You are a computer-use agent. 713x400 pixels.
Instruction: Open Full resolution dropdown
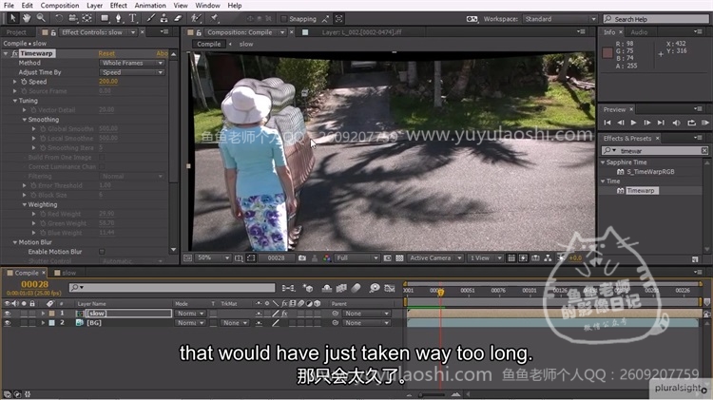(x=356, y=258)
